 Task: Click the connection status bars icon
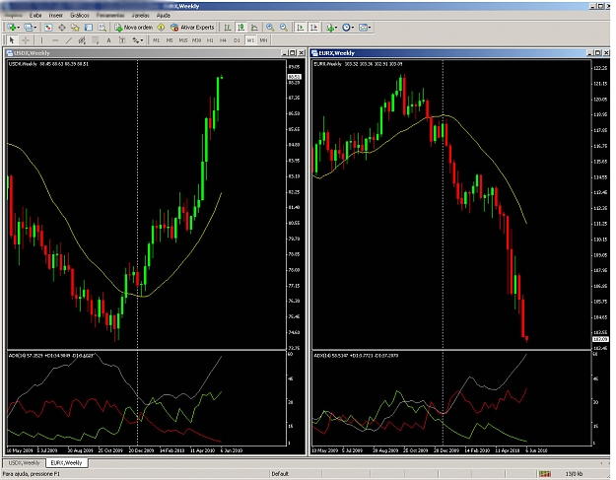[x=544, y=474]
